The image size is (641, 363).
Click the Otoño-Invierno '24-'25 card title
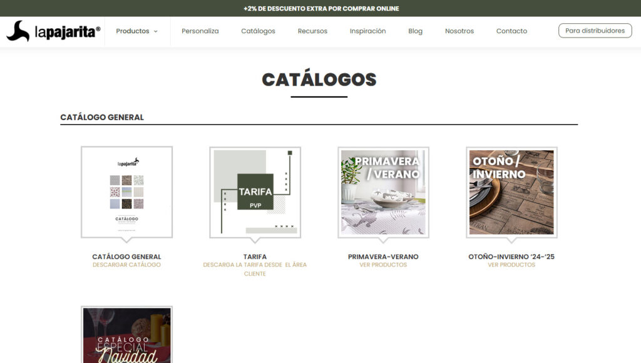pos(511,257)
